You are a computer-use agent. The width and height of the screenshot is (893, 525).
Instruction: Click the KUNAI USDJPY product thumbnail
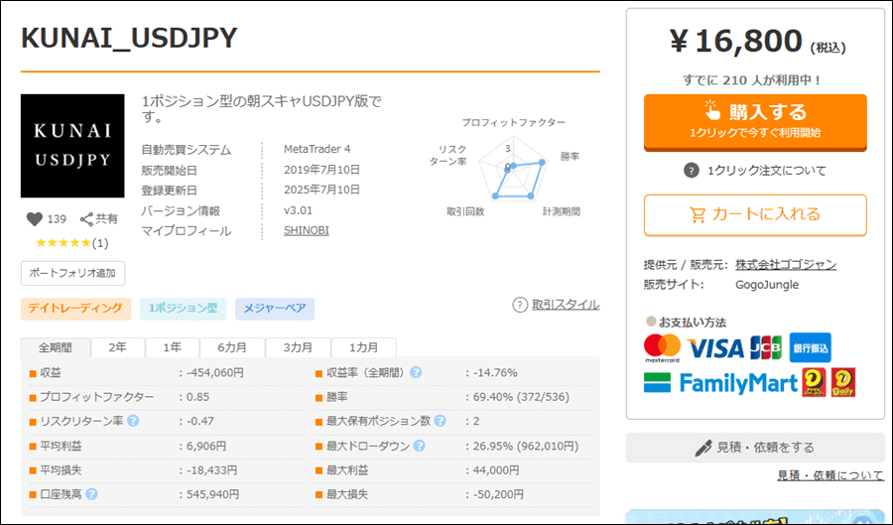[x=72, y=146]
